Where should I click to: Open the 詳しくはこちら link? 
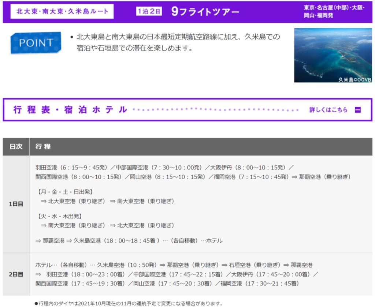click(x=328, y=110)
